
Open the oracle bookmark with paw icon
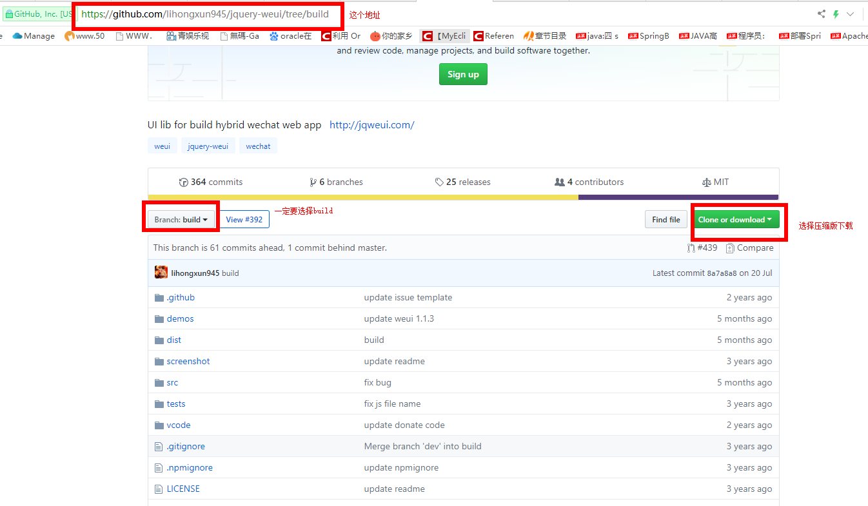(x=290, y=36)
